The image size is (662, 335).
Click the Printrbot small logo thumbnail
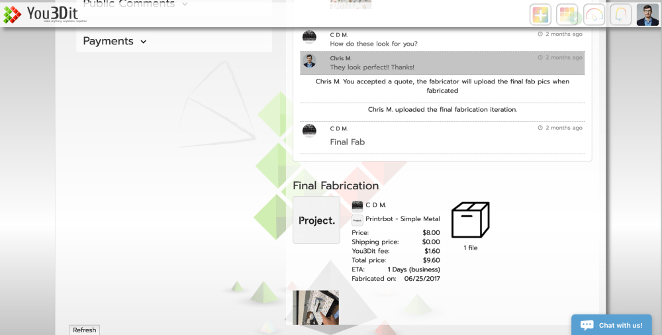357,220
